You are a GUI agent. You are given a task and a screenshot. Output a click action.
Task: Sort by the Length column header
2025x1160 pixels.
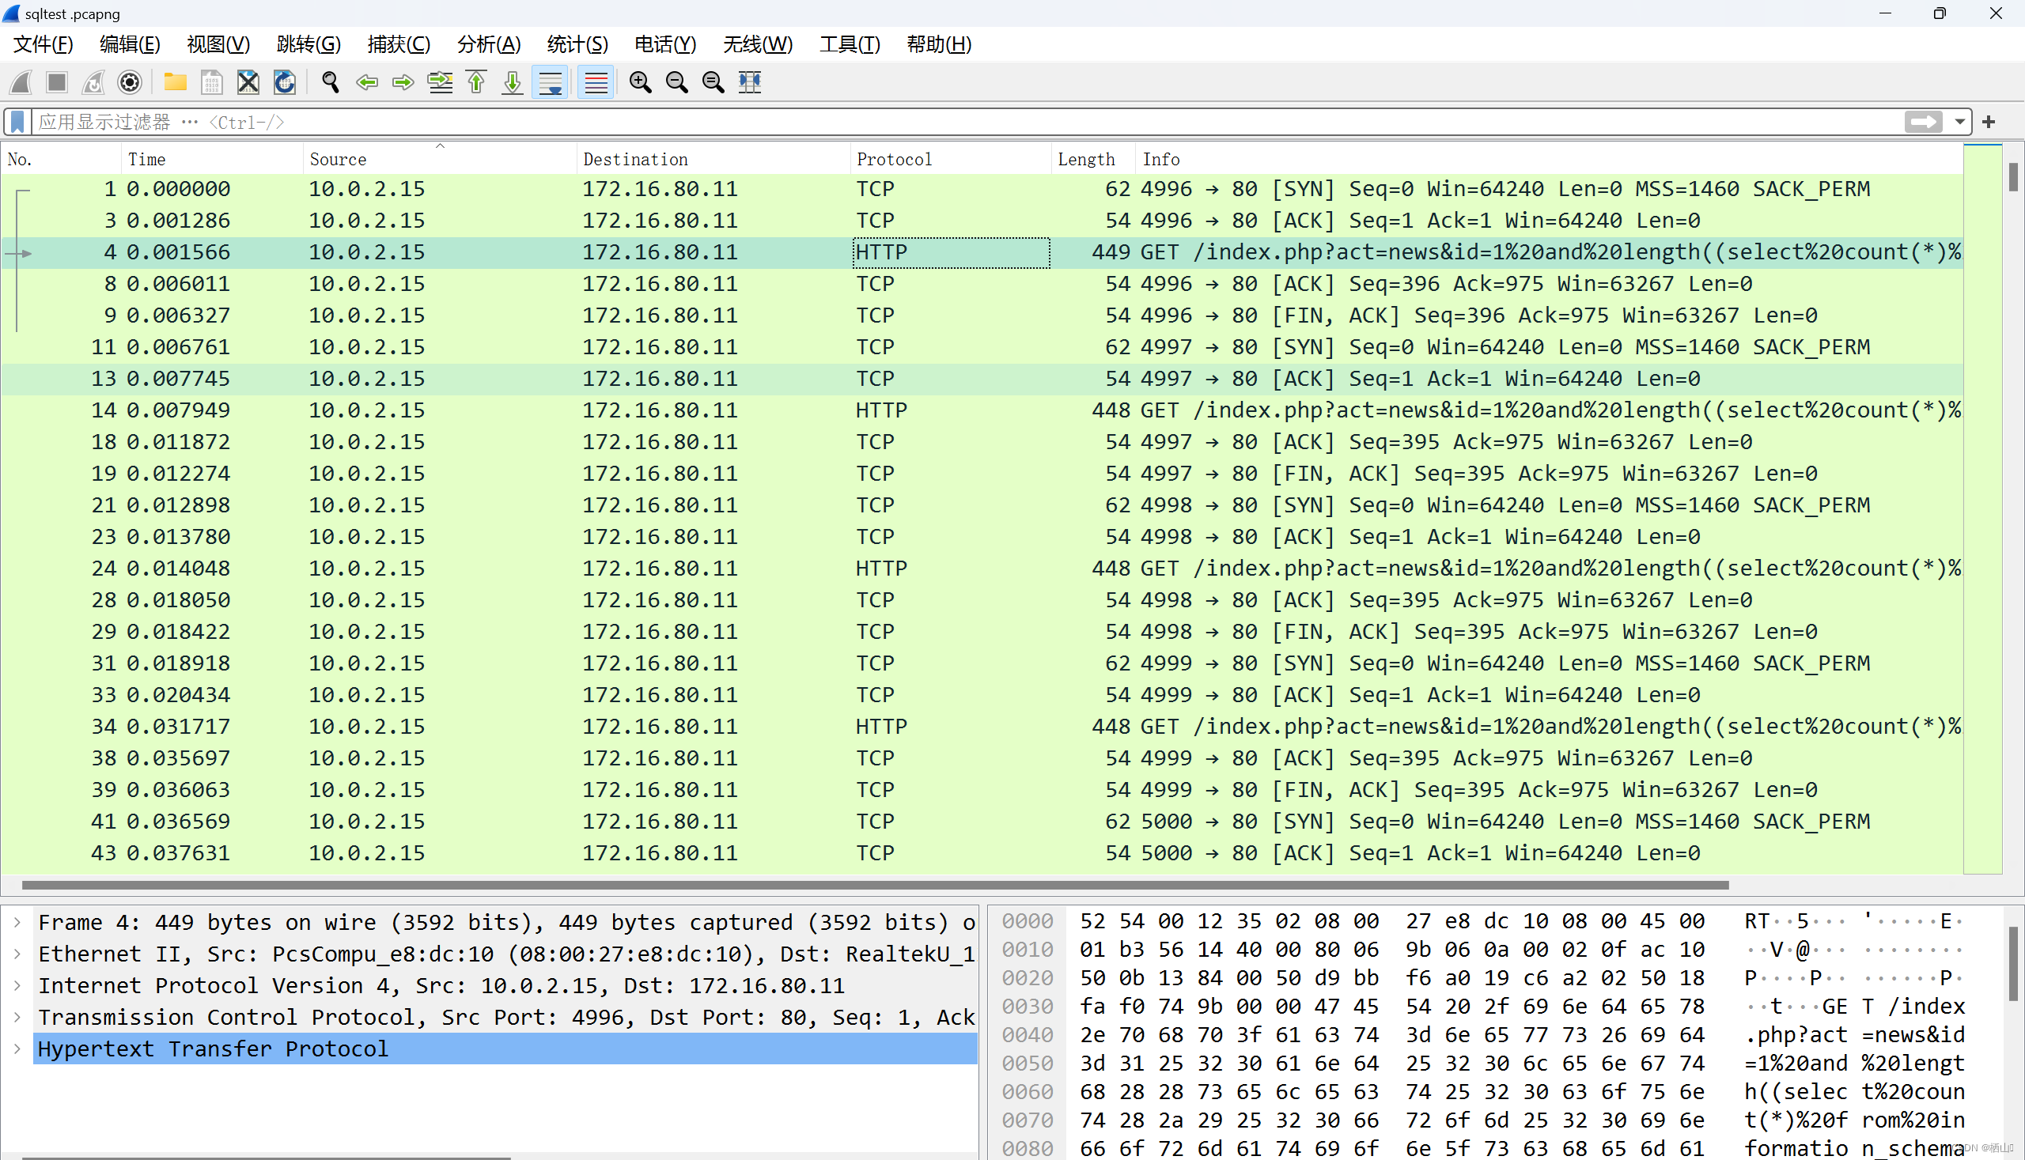click(1092, 160)
